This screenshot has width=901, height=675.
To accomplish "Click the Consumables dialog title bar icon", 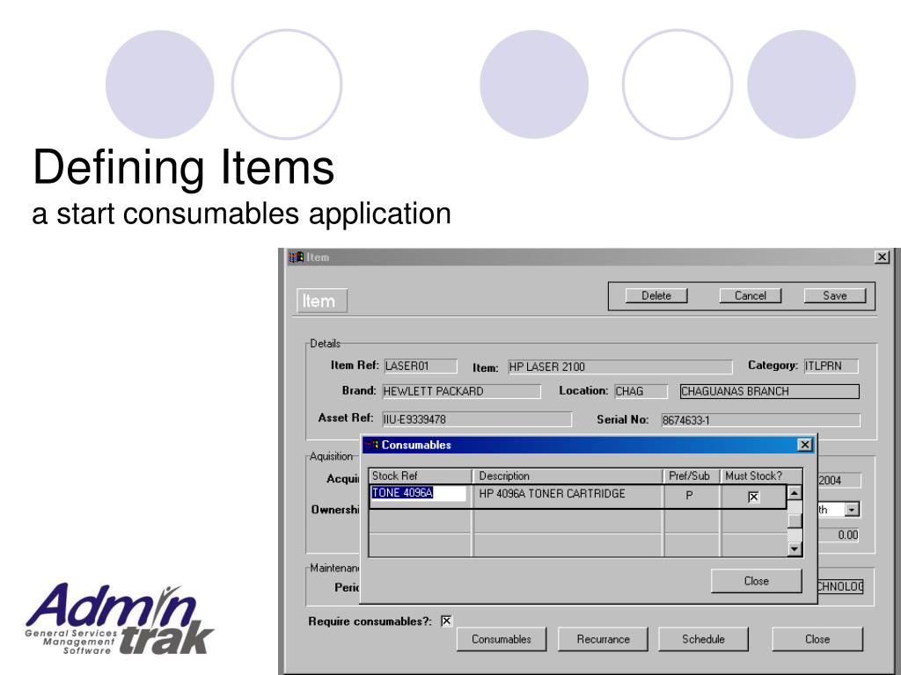I will coord(372,445).
